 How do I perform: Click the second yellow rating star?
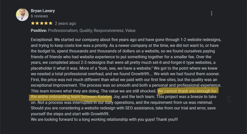pyautogui.click(x=37, y=23)
